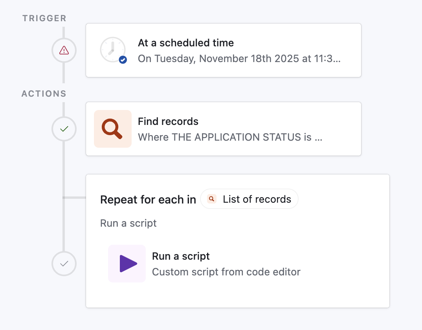
Task: Open the List of records selector
Action: pos(249,199)
